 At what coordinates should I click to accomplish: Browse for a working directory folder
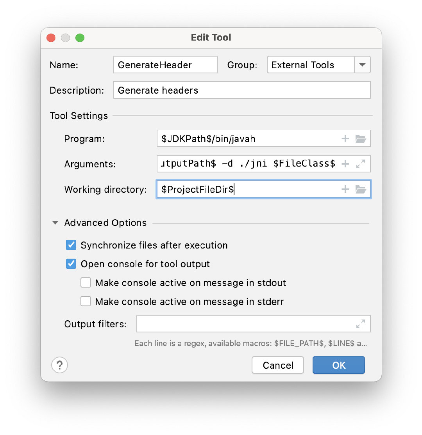(x=361, y=189)
